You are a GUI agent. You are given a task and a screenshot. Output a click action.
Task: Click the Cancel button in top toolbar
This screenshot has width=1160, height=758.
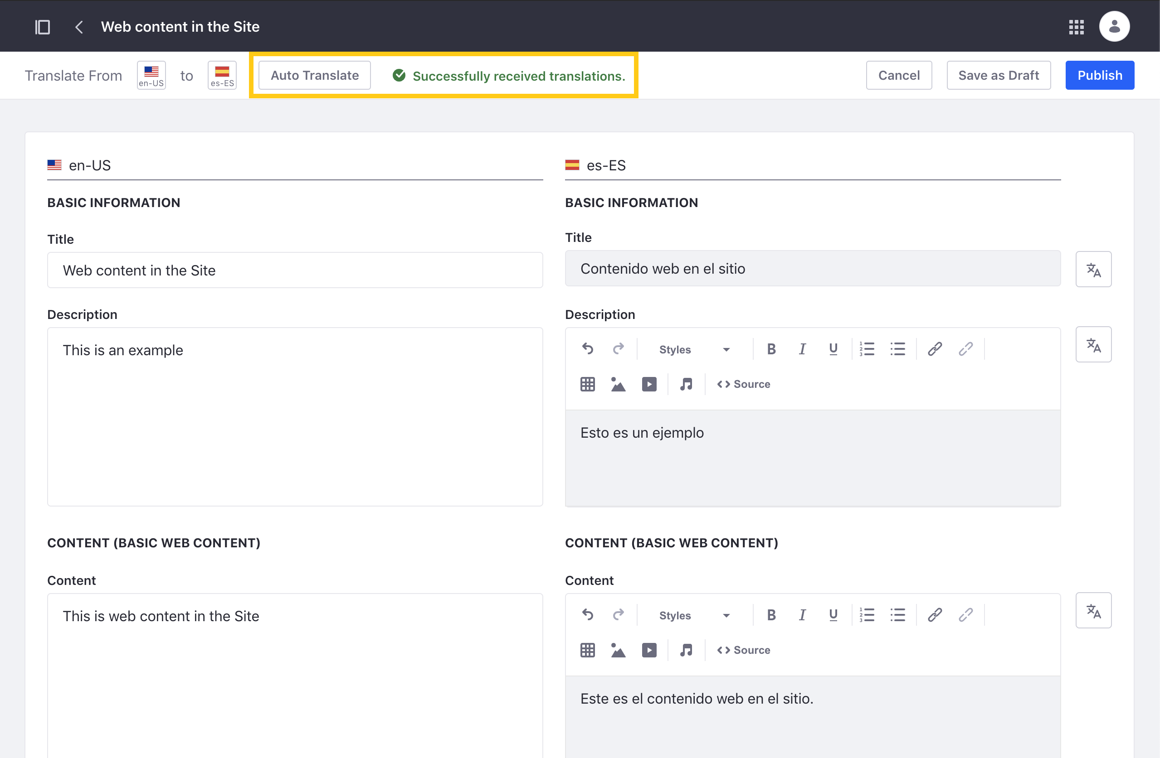click(x=900, y=75)
